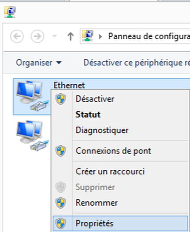Go back with the left arrow button
Image resolution: width=190 pixels, height=232 pixels.
[x=17, y=36]
